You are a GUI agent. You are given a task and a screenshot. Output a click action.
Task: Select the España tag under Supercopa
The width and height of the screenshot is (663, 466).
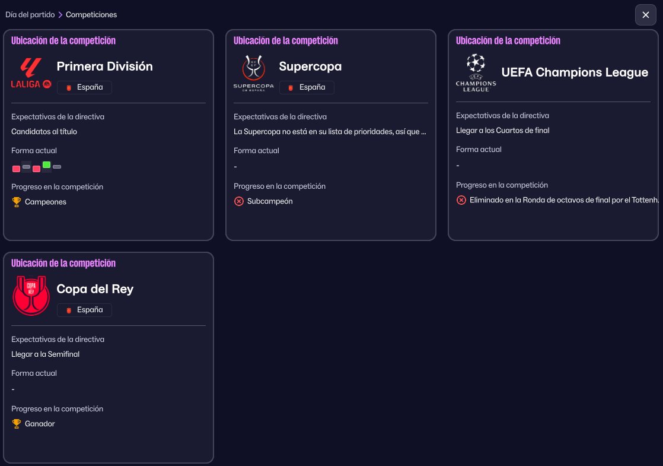tap(307, 87)
